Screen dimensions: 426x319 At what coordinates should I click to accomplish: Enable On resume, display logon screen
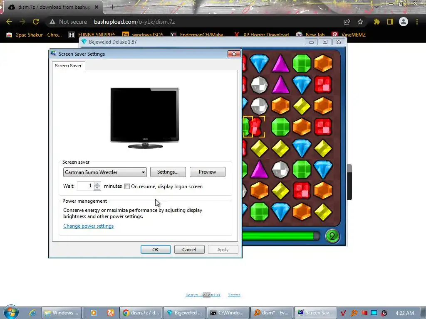click(127, 186)
